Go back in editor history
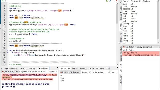 point(3,1)
